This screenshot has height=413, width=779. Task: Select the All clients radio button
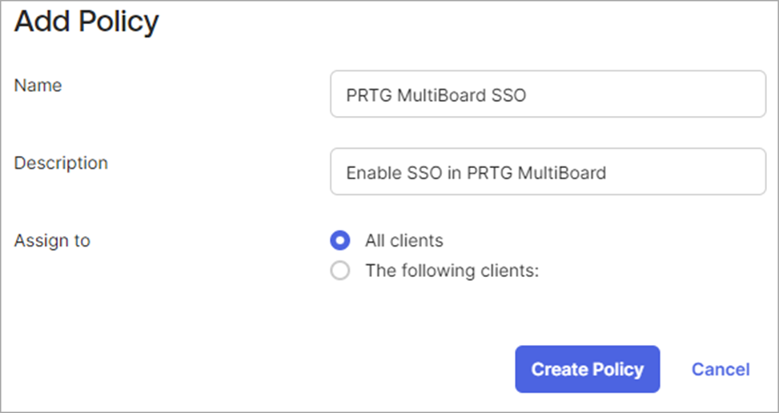point(340,241)
